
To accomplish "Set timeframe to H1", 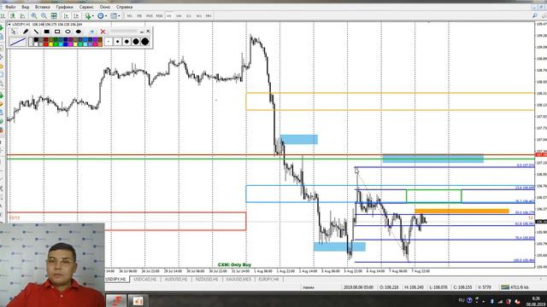I will pyautogui.click(x=169, y=16).
